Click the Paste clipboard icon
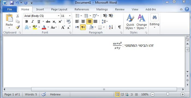Viewport: 191px width, 98px height. coord(9,18)
